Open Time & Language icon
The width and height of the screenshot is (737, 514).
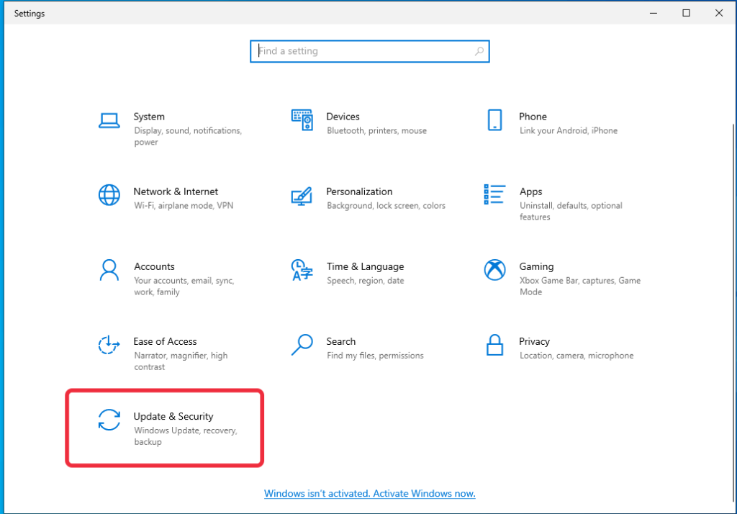coord(302,270)
